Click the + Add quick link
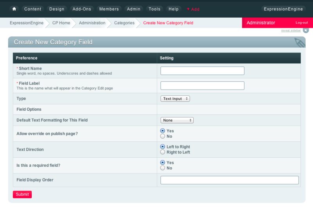 tap(193, 9)
